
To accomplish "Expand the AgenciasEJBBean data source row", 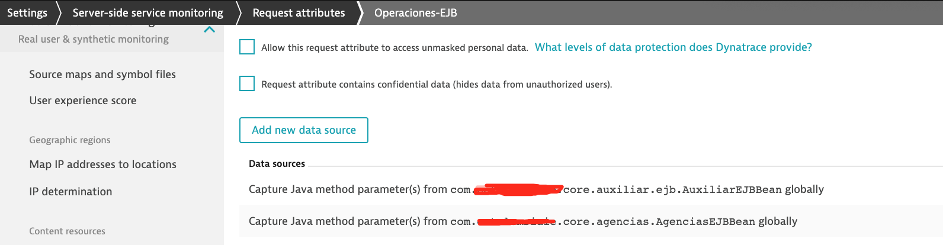I will pyautogui.click(x=523, y=221).
